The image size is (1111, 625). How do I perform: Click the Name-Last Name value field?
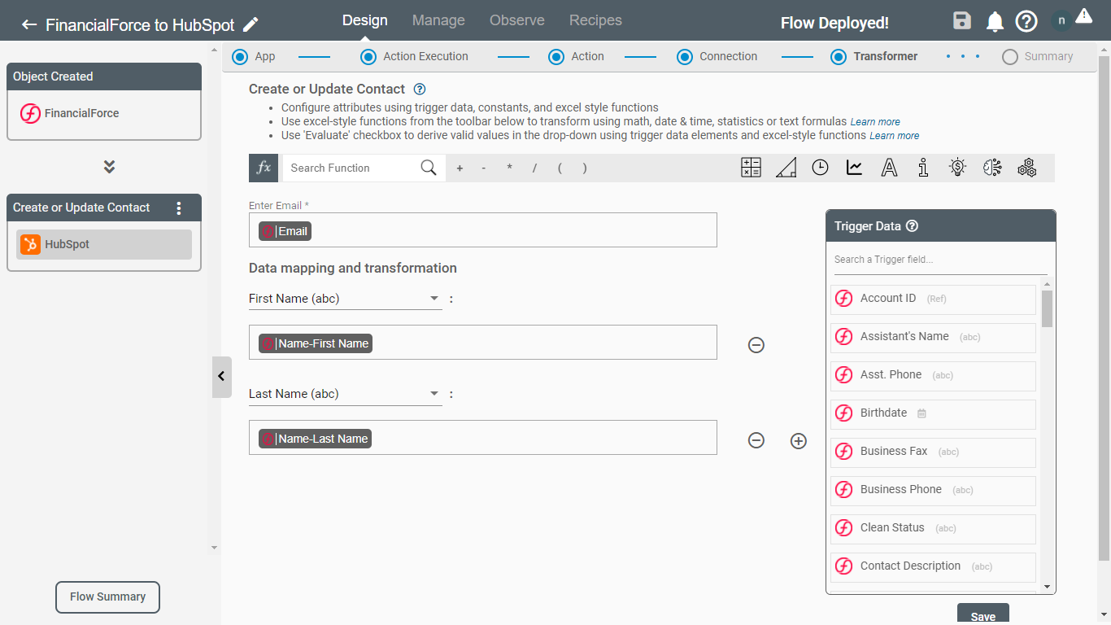coord(483,438)
